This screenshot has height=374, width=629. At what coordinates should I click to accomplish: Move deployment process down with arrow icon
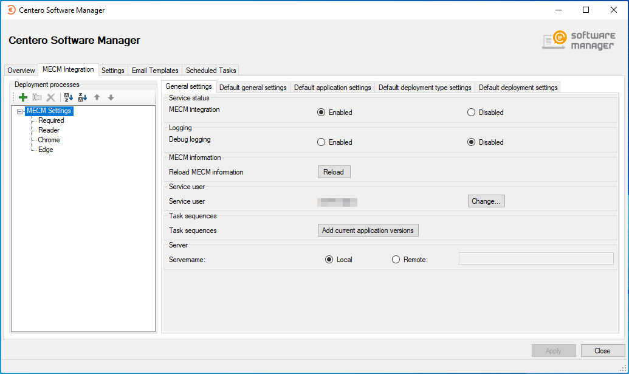(x=111, y=97)
